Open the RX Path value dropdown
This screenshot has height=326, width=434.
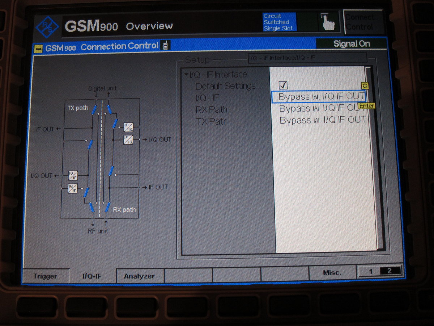pos(322,108)
